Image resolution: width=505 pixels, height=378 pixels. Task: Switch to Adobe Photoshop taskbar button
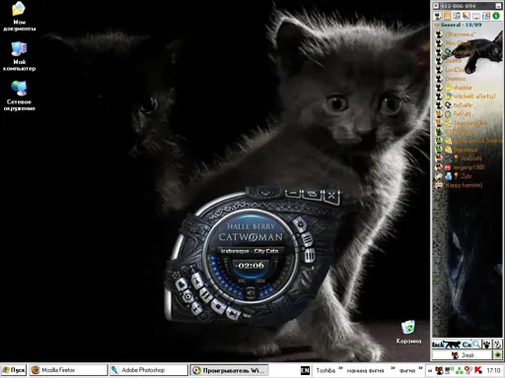148,370
